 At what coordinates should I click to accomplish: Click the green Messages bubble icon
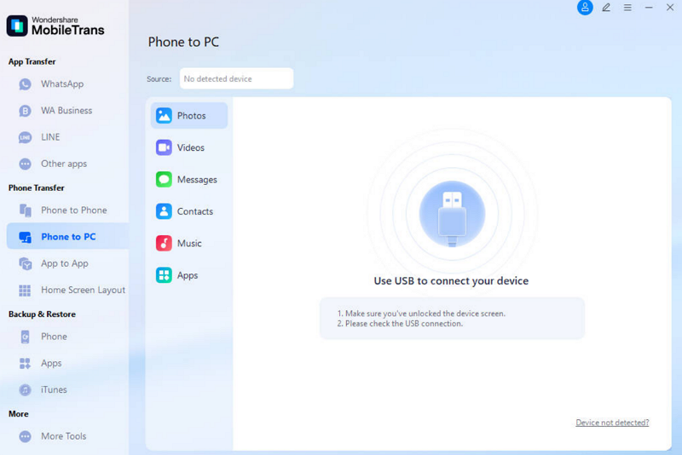tap(164, 180)
